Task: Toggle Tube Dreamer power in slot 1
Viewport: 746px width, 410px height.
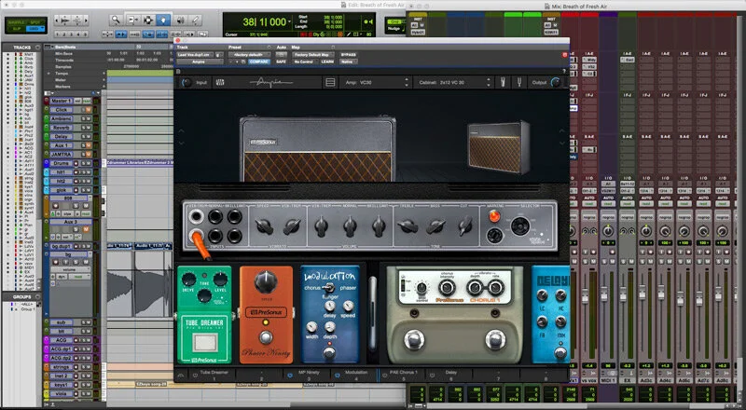Action: click(x=195, y=376)
